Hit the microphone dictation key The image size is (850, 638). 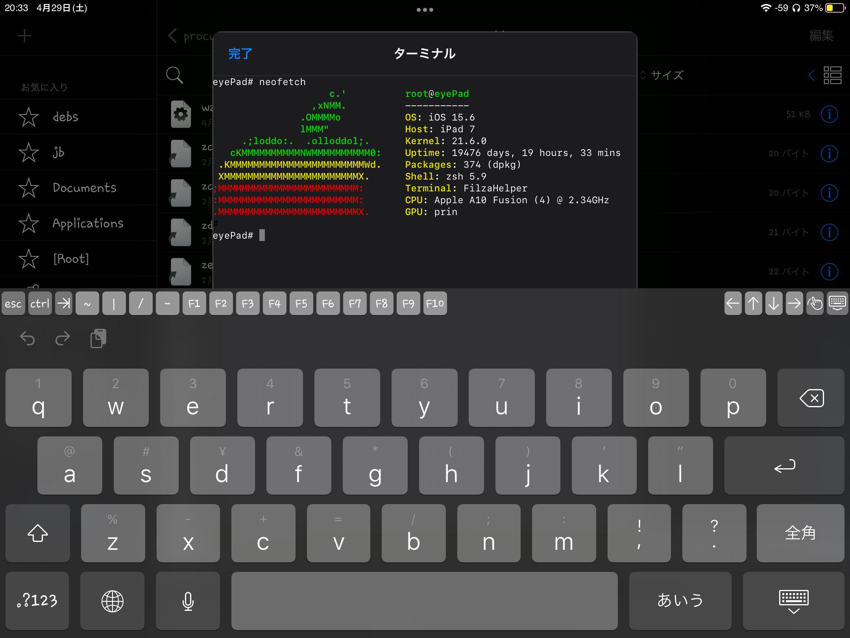(188, 601)
